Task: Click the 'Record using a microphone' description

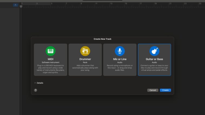Action: pos(120,68)
